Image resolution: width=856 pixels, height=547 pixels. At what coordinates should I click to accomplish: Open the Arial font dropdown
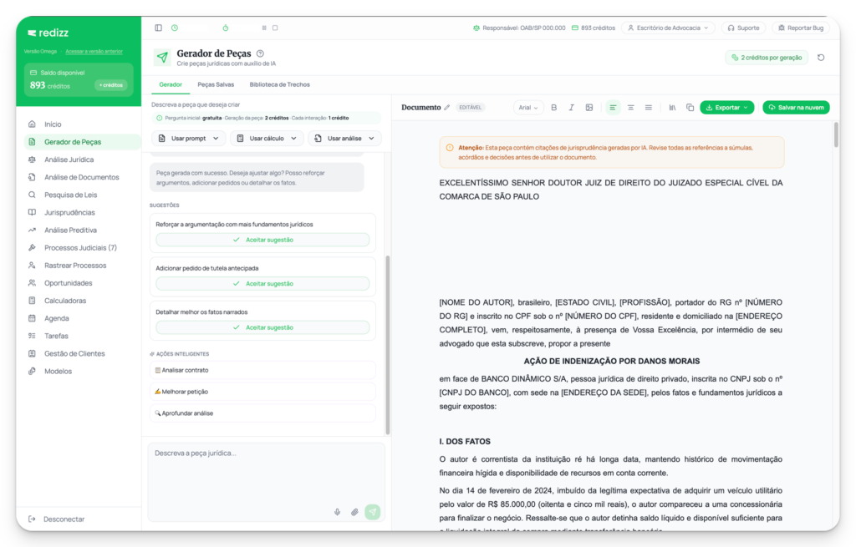pos(528,108)
